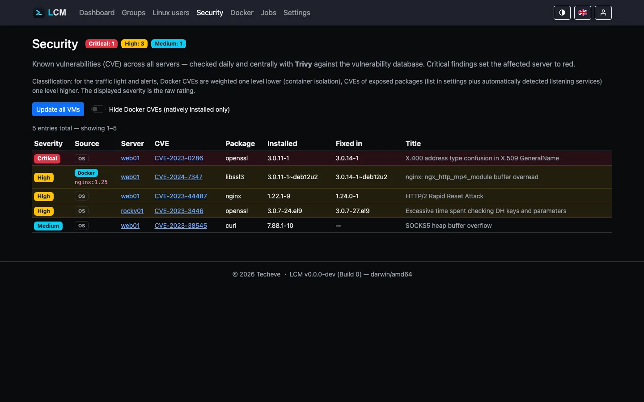Click installed version '3.0.7-24.el9'
This screenshot has width=644, height=402.
[x=285, y=211]
